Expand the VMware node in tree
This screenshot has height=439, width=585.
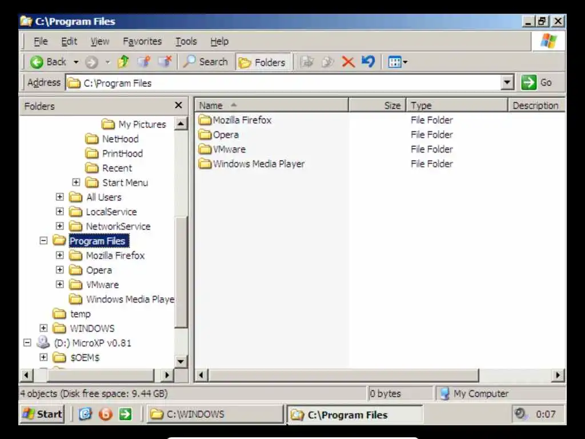[x=59, y=284]
